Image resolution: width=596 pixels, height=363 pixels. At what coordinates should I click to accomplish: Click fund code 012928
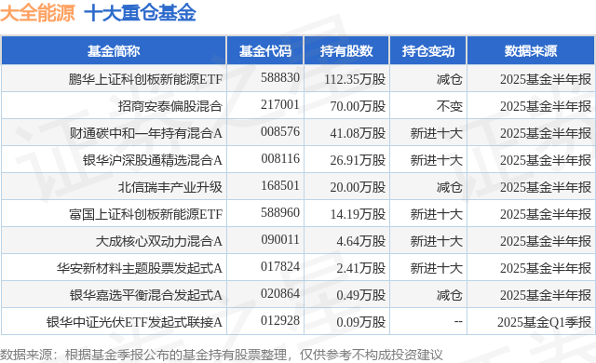pyautogui.click(x=280, y=320)
